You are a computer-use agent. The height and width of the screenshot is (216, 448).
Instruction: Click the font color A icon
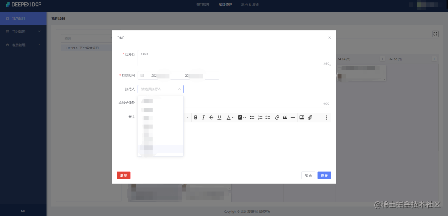(x=229, y=118)
